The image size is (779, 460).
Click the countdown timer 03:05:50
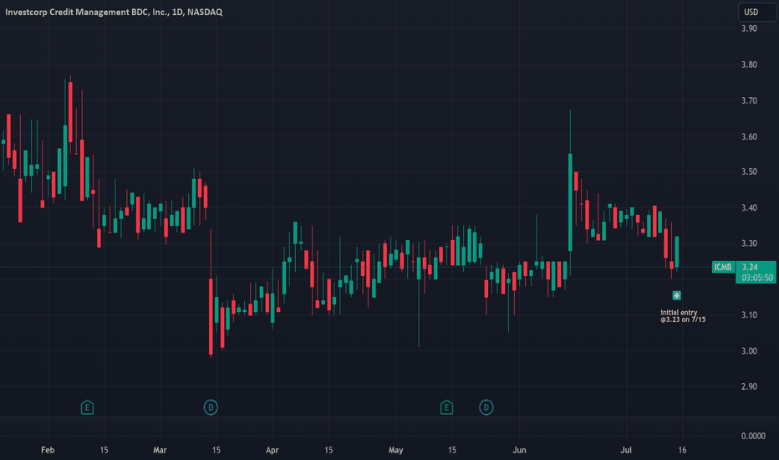pos(757,278)
